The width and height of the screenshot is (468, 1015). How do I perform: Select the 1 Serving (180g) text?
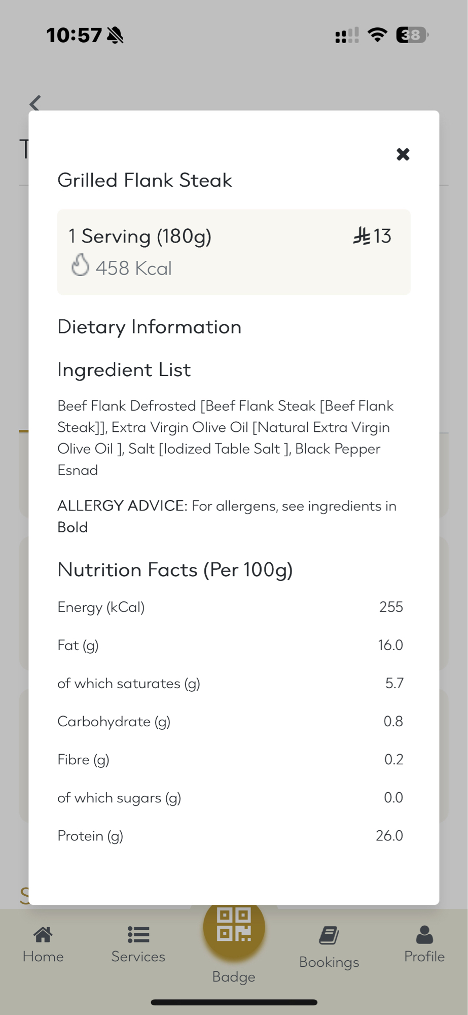140,236
